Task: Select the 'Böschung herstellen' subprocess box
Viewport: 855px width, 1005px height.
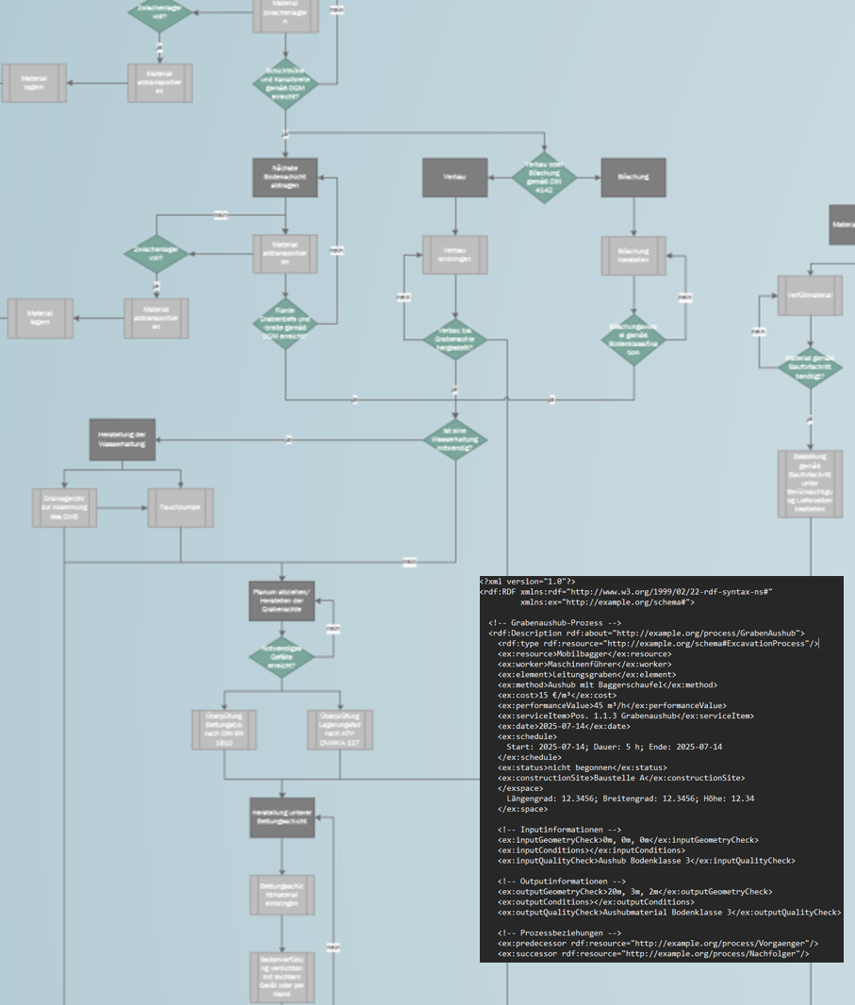Action: (633, 255)
